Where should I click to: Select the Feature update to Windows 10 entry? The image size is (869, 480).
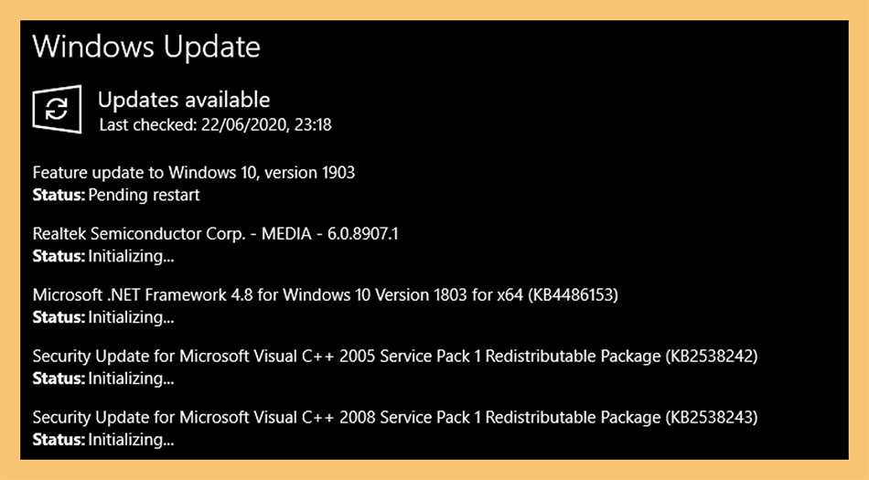pyautogui.click(x=193, y=173)
